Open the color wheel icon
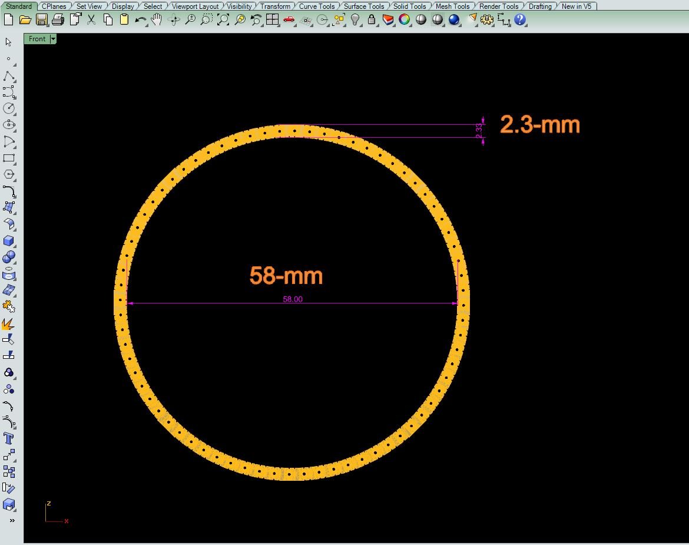This screenshot has height=545, width=689. 404,19
